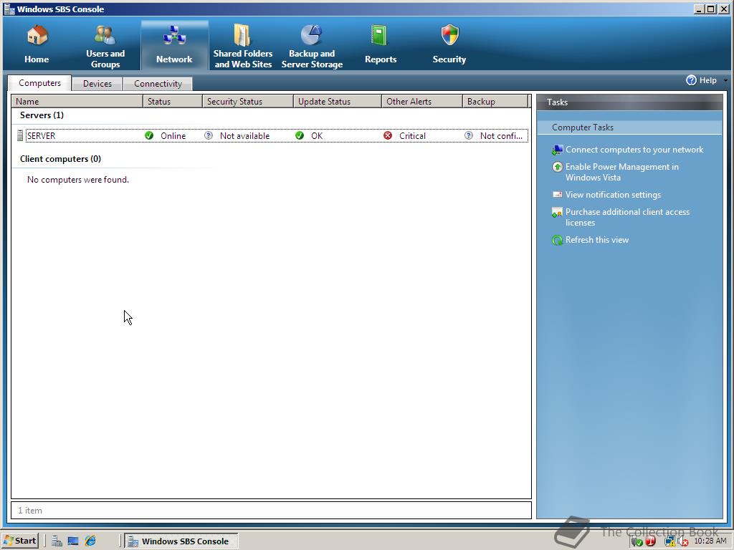Click the notification settings envelope icon
734x550 pixels.
(x=557, y=195)
